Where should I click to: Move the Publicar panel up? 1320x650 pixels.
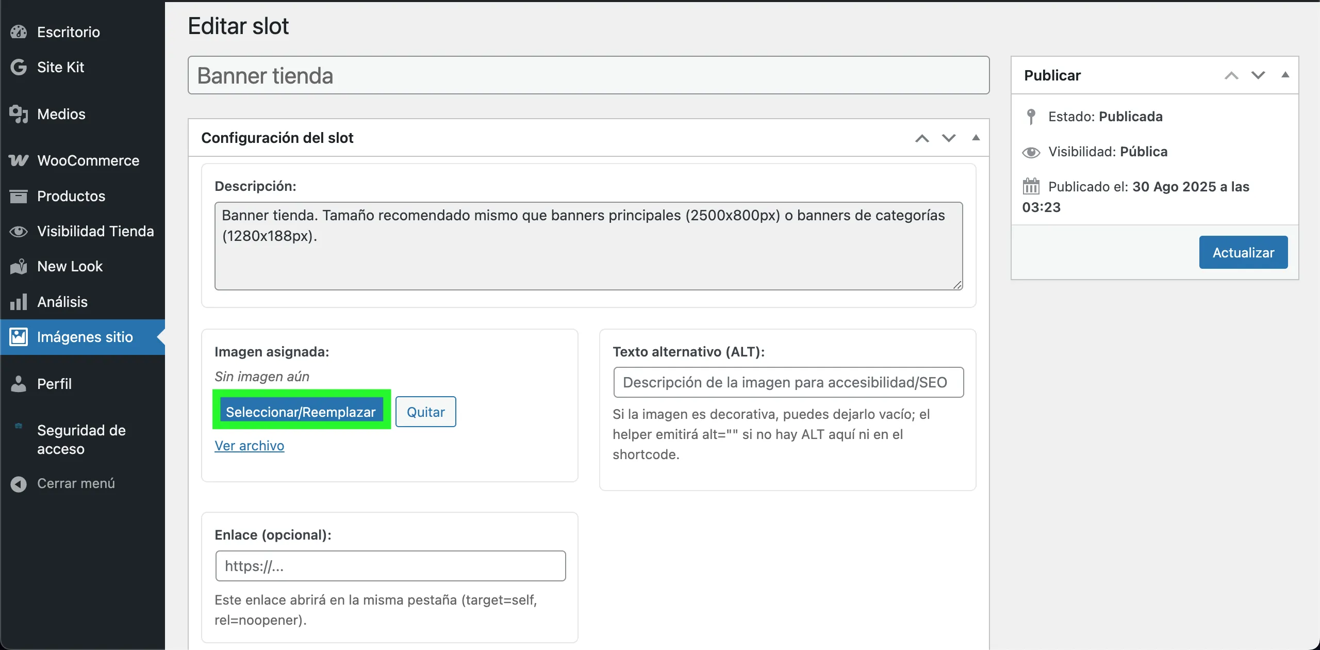(x=1231, y=75)
